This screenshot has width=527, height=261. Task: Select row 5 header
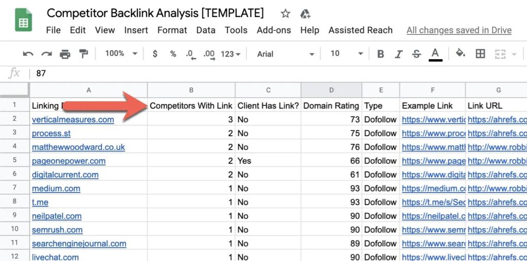click(14, 160)
